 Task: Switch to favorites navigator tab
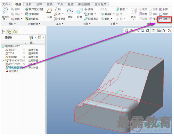(15, 32)
